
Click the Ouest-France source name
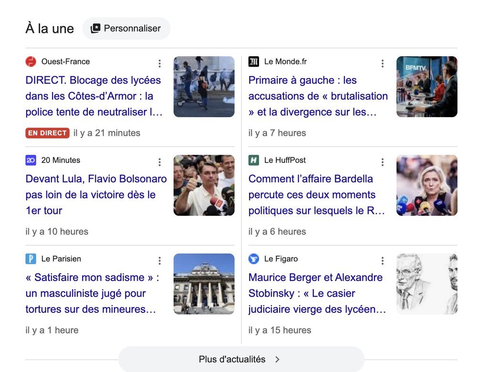[65, 61]
